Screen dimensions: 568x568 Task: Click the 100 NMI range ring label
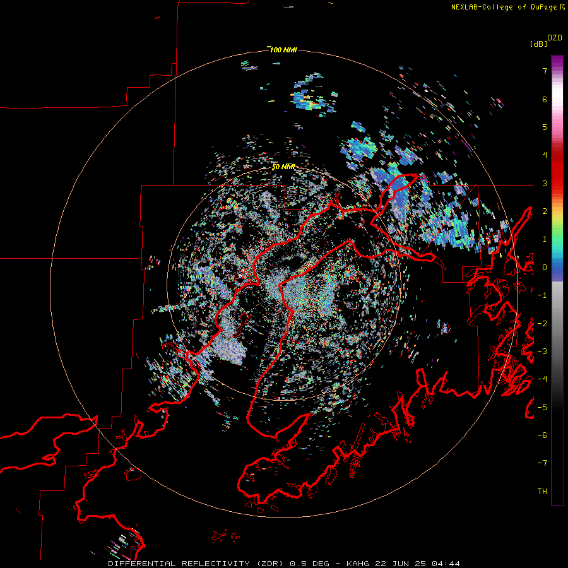click(283, 50)
